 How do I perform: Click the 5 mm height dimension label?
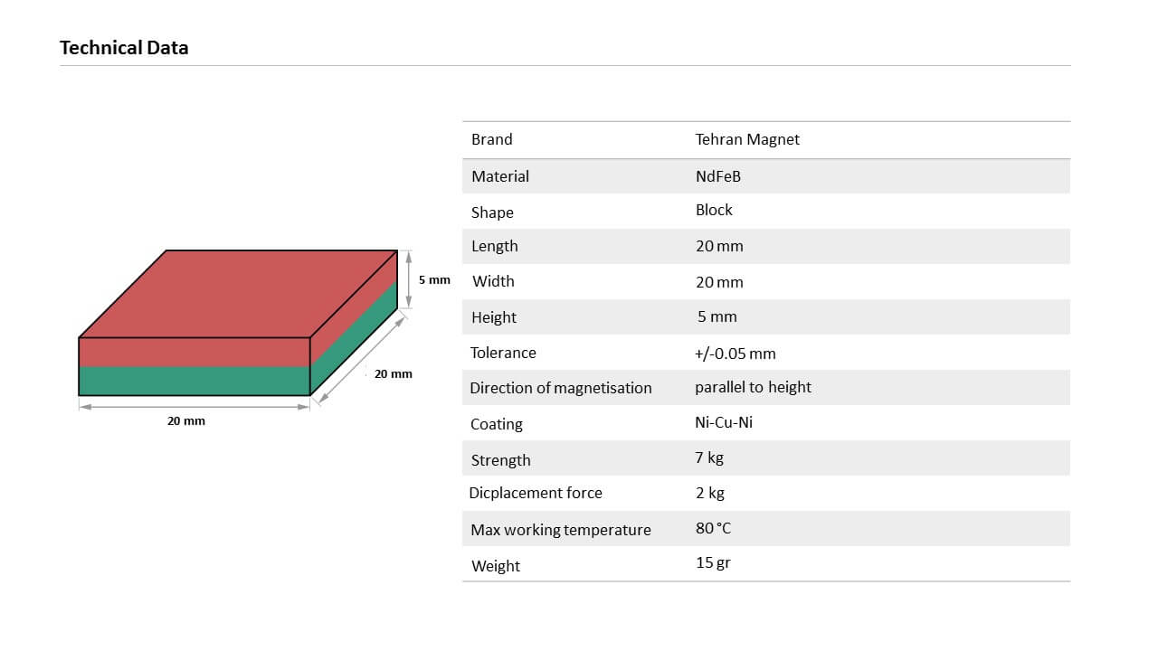point(434,280)
